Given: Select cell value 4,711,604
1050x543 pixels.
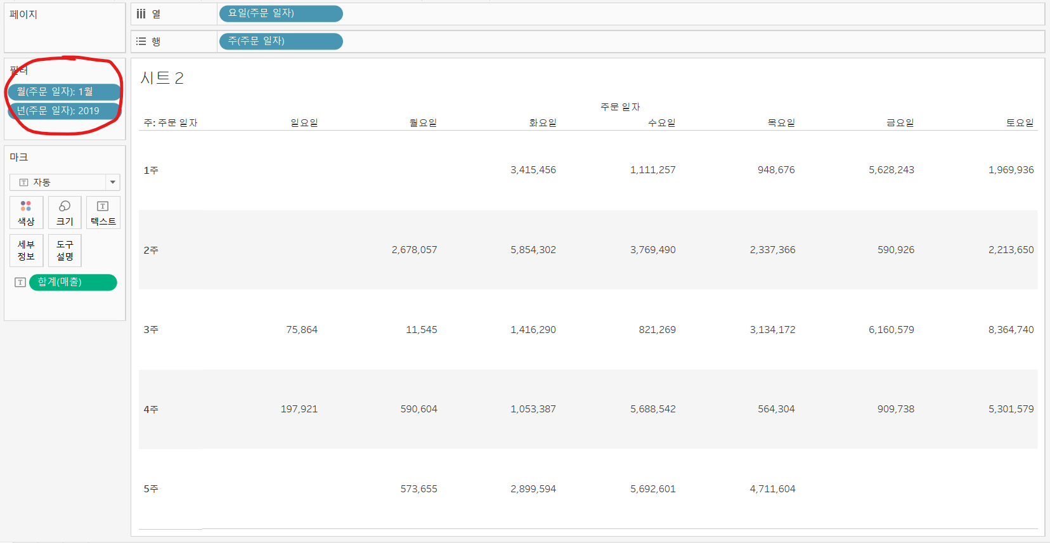Looking at the screenshot, I should pos(772,489).
